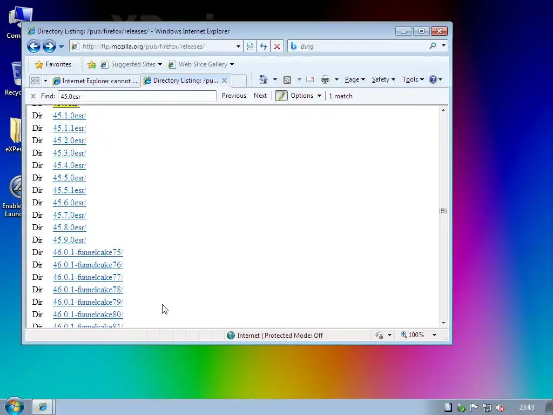Click the Recycle Bin desktop icon

(13, 78)
